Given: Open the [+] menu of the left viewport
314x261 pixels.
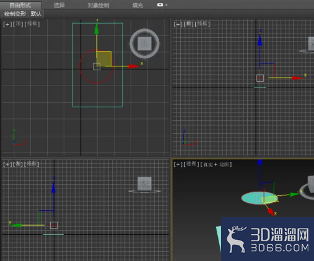Looking at the screenshot, I should [x=7, y=164].
